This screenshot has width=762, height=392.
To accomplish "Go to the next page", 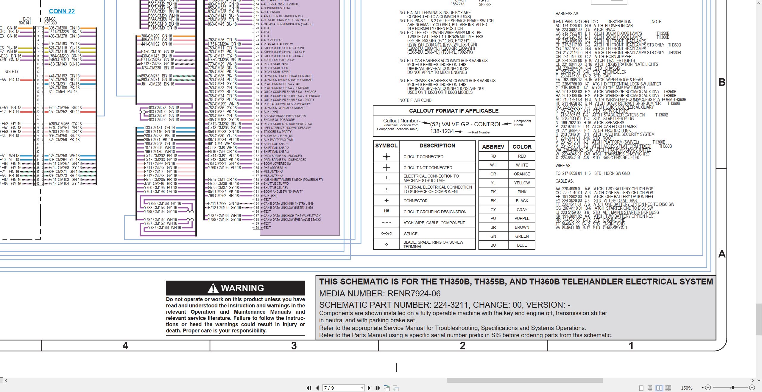I will point(369,388).
